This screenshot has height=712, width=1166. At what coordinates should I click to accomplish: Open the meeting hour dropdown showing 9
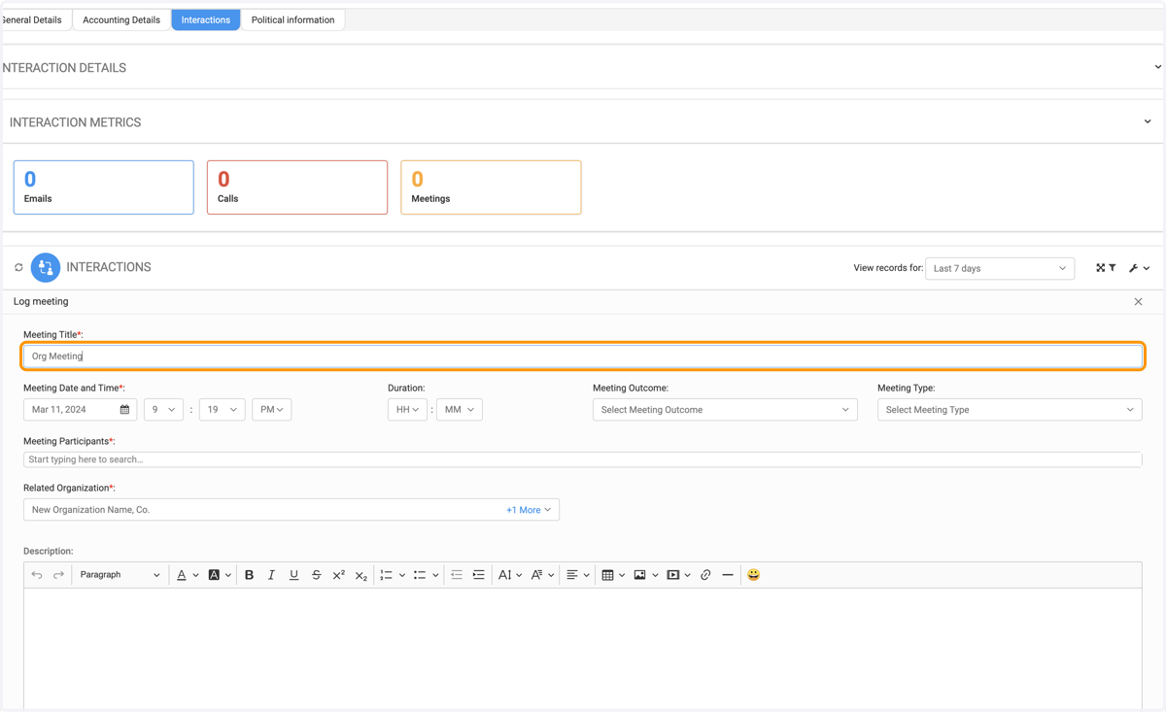tap(163, 410)
